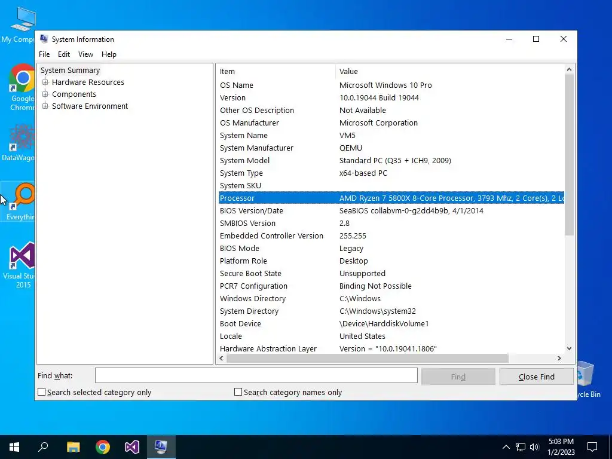Select the Processor row
The height and width of the screenshot is (459, 612).
coord(391,198)
